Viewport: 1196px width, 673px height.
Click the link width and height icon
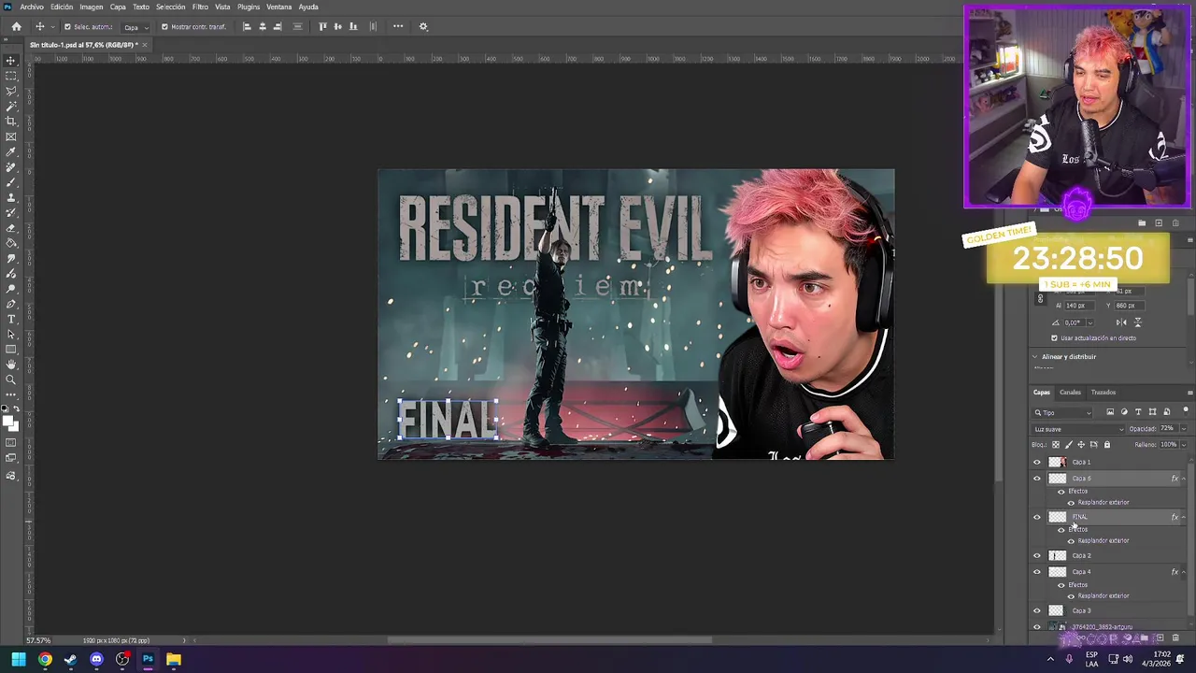tap(1040, 299)
